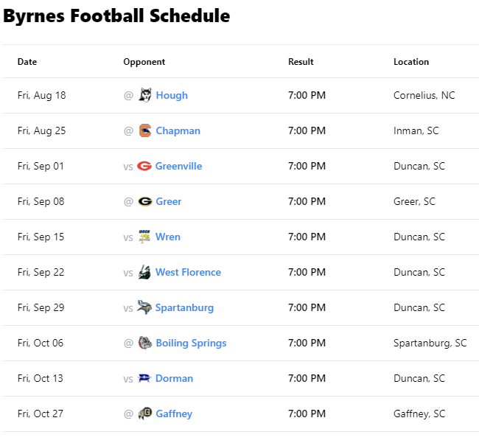Click the Hough team logo icon
This screenshot has width=479, height=443.
tap(145, 95)
